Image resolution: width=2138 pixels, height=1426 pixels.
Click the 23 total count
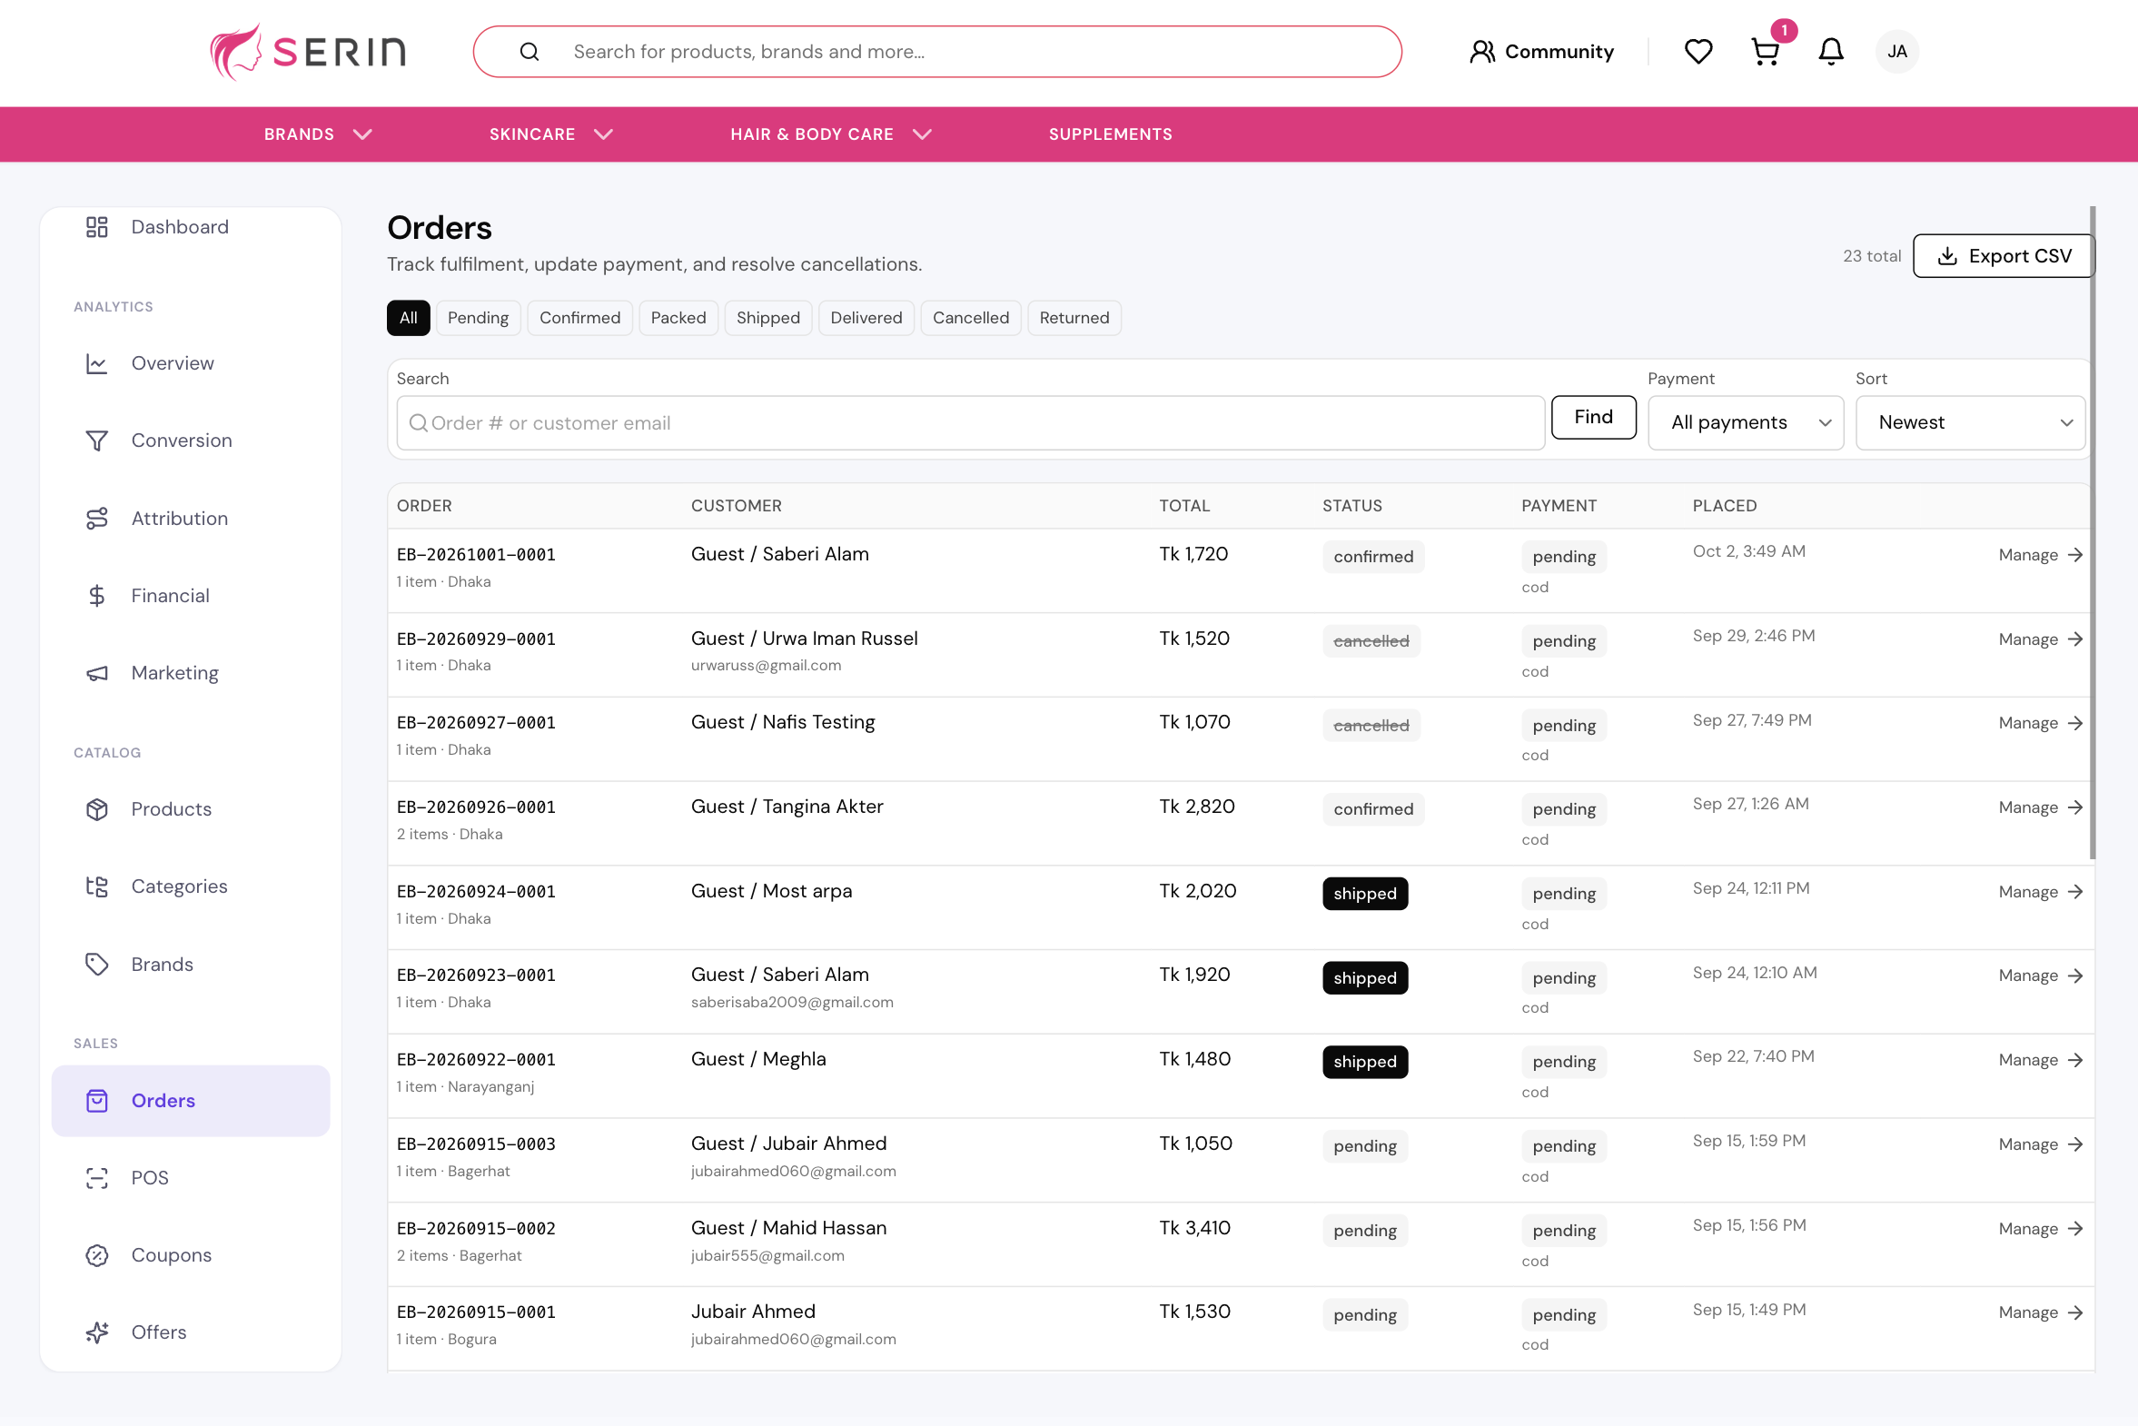click(1872, 256)
